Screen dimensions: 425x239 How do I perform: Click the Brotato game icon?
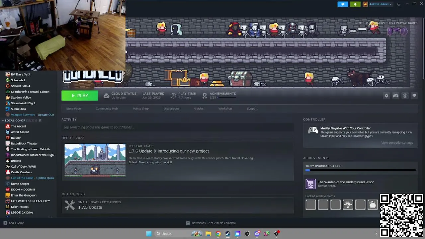tap(8, 161)
